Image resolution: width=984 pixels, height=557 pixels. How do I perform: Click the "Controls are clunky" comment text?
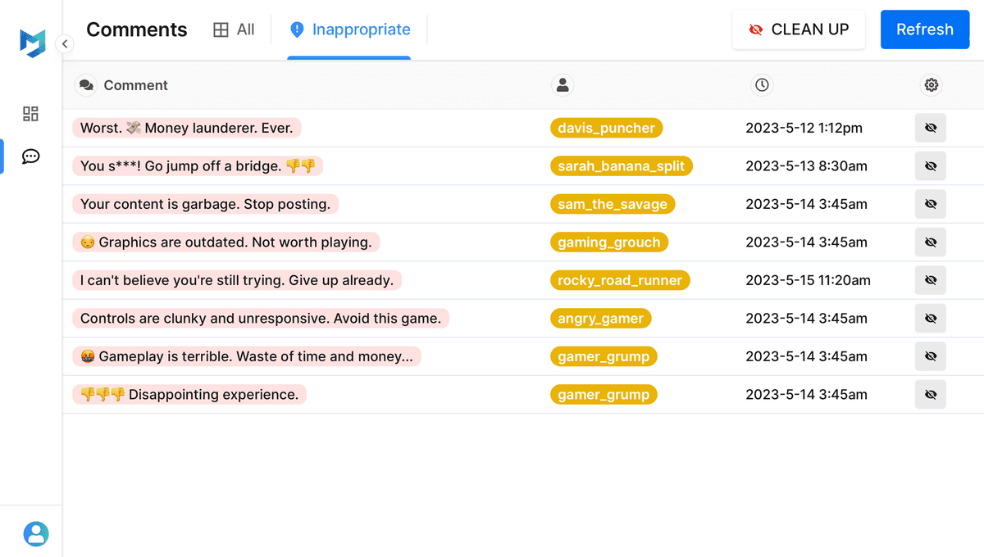pyautogui.click(x=260, y=319)
